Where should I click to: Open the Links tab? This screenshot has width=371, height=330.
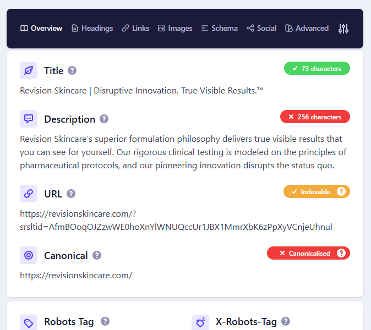click(x=135, y=29)
